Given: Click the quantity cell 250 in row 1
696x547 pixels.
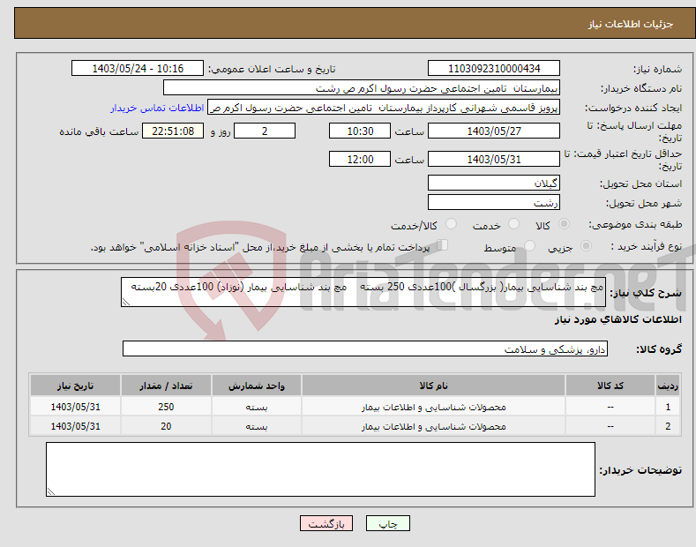Looking at the screenshot, I should point(166,407).
